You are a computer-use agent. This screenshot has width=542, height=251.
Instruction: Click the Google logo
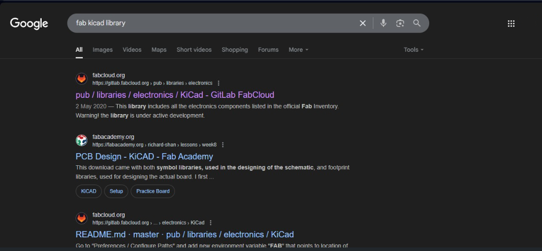click(x=29, y=23)
